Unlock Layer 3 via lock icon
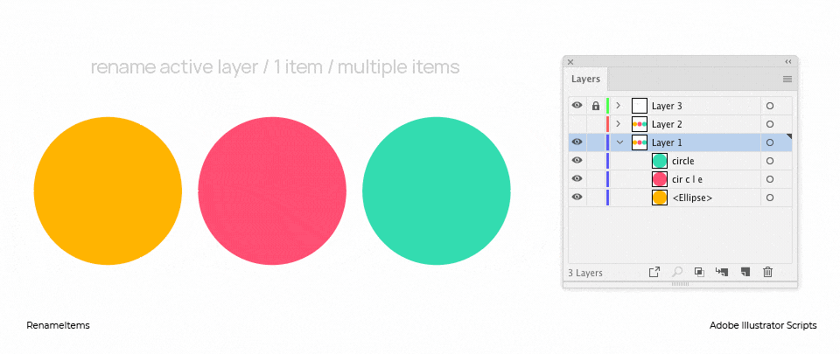 (x=596, y=106)
